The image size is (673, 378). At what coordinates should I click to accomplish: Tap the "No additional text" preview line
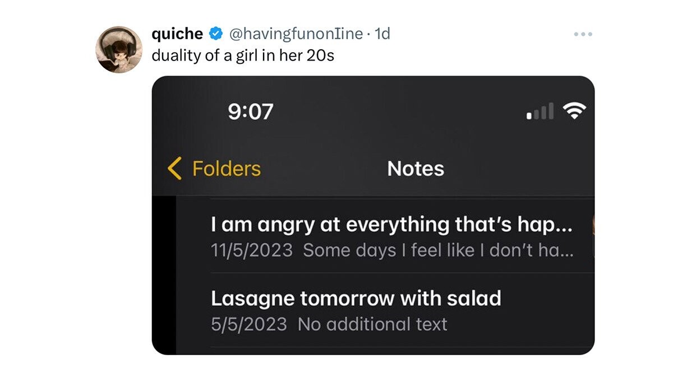372,324
